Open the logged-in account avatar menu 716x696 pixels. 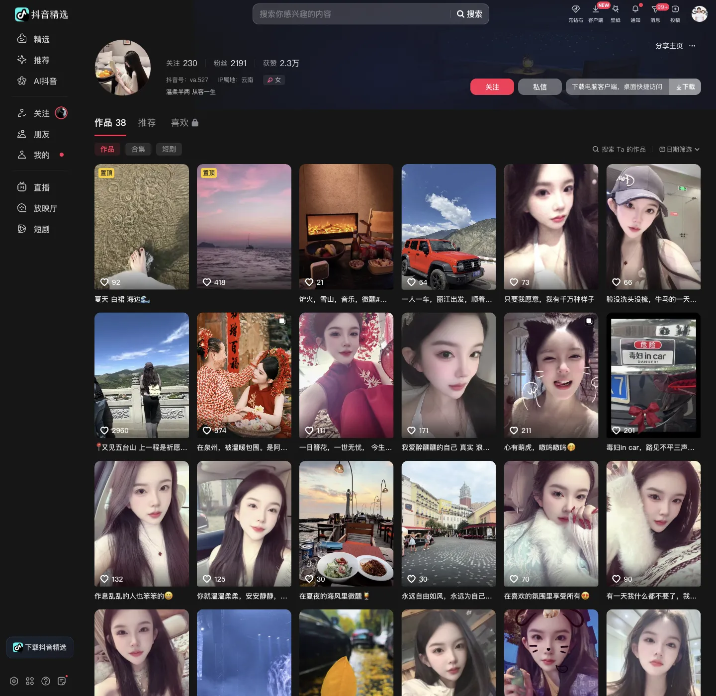point(700,14)
